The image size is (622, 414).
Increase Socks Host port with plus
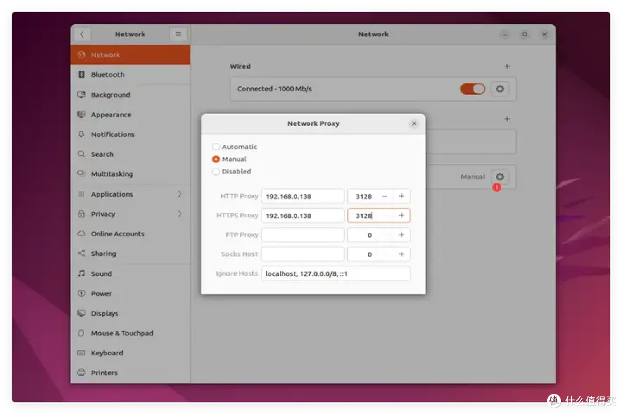(401, 254)
